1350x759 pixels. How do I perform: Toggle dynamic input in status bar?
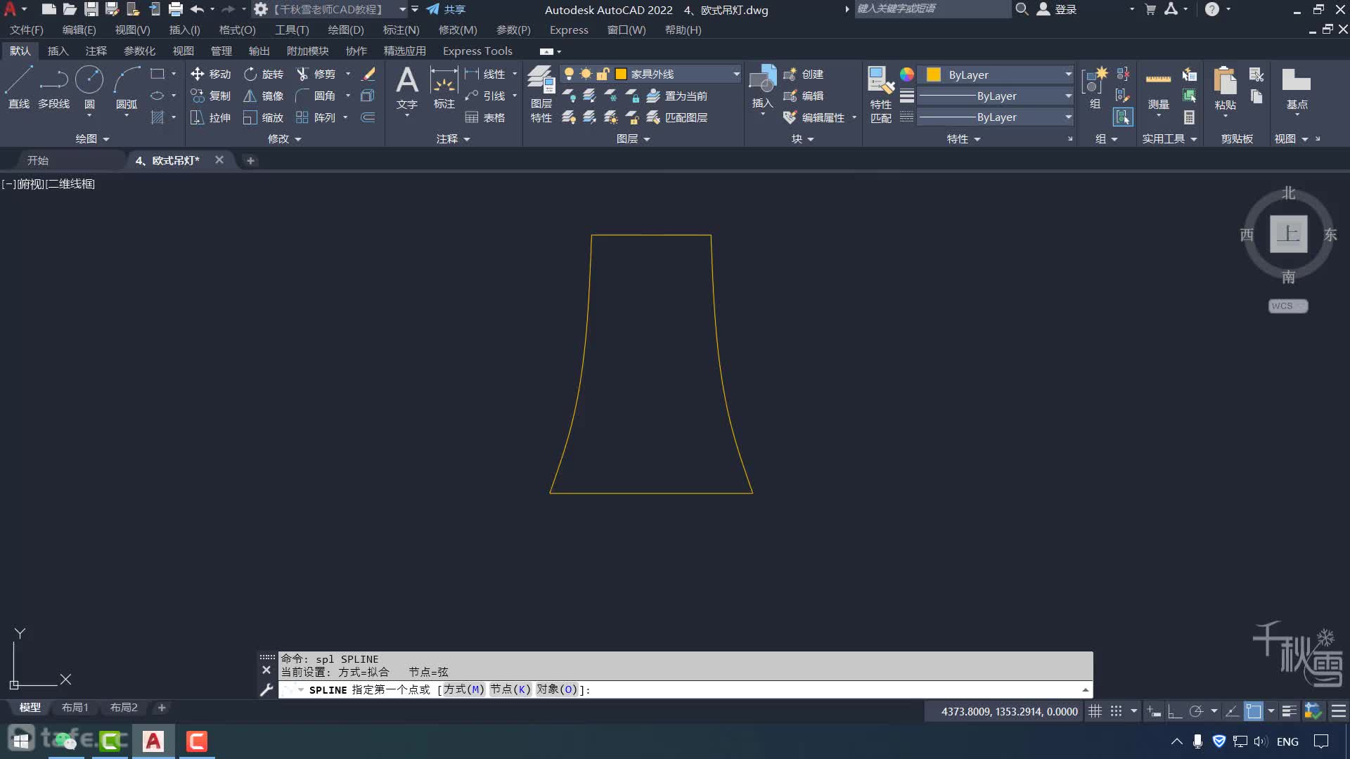(x=1154, y=711)
